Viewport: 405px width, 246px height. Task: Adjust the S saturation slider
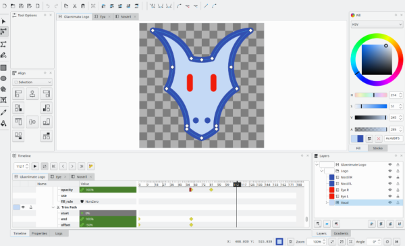[x=371, y=106]
